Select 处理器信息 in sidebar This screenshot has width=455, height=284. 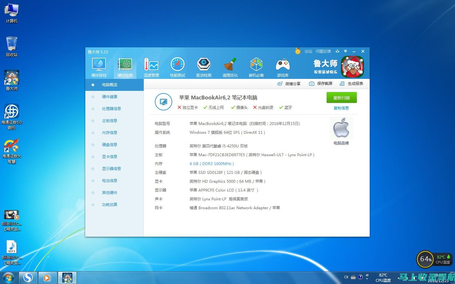click(114, 109)
